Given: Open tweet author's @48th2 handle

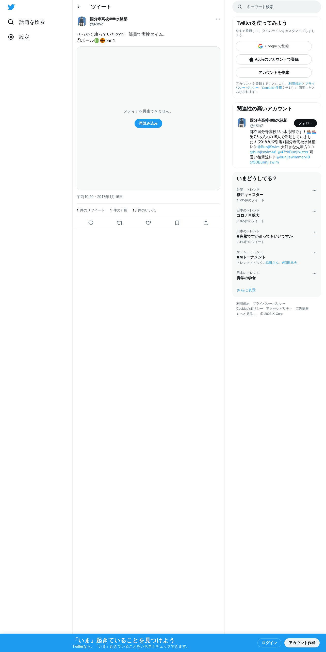Looking at the screenshot, I should (96, 24).
